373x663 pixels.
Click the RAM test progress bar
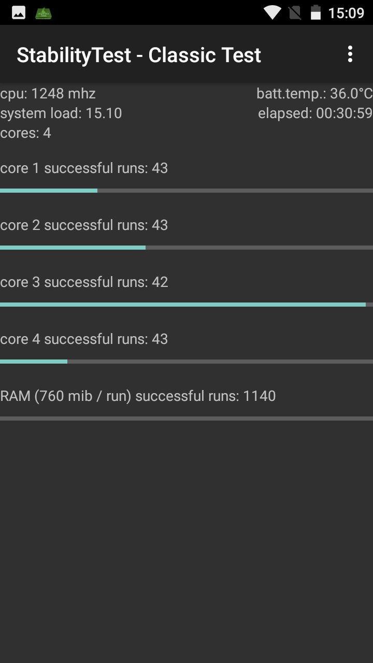[187, 419]
